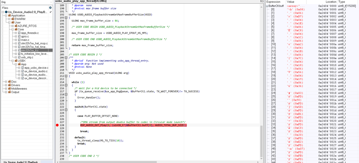Click the Core folder icon
Image resolution: width=359 pixels, height=163 pixels.
[x=16, y=29]
